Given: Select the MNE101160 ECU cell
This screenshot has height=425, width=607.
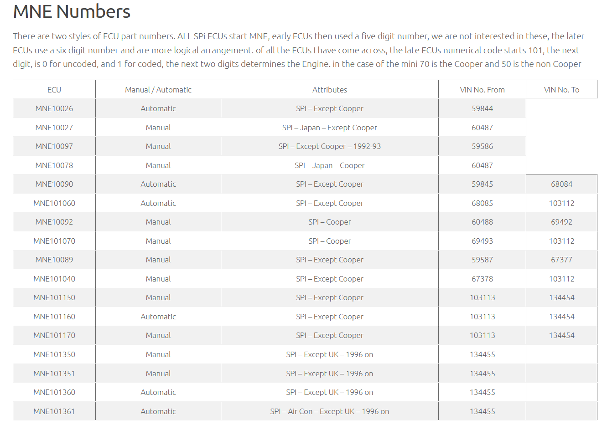Looking at the screenshot, I should coord(54,317).
